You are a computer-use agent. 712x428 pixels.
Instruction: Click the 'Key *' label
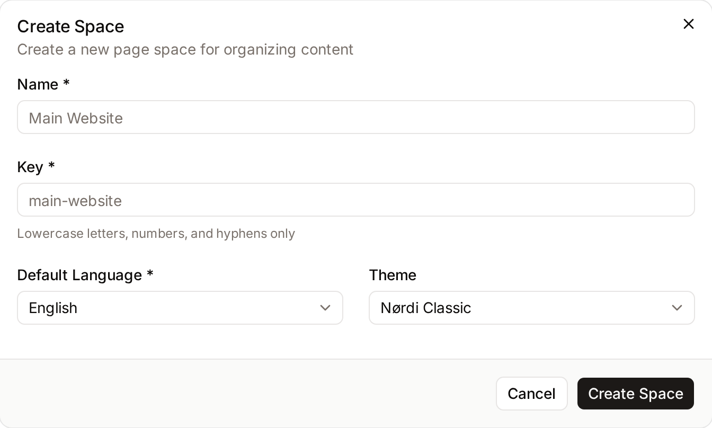(36, 167)
